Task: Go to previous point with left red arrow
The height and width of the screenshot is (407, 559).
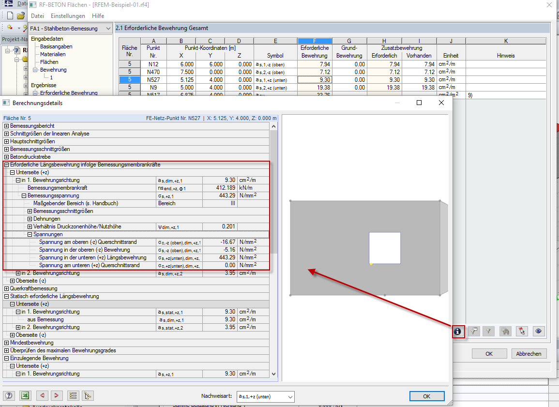Action: 43,395
